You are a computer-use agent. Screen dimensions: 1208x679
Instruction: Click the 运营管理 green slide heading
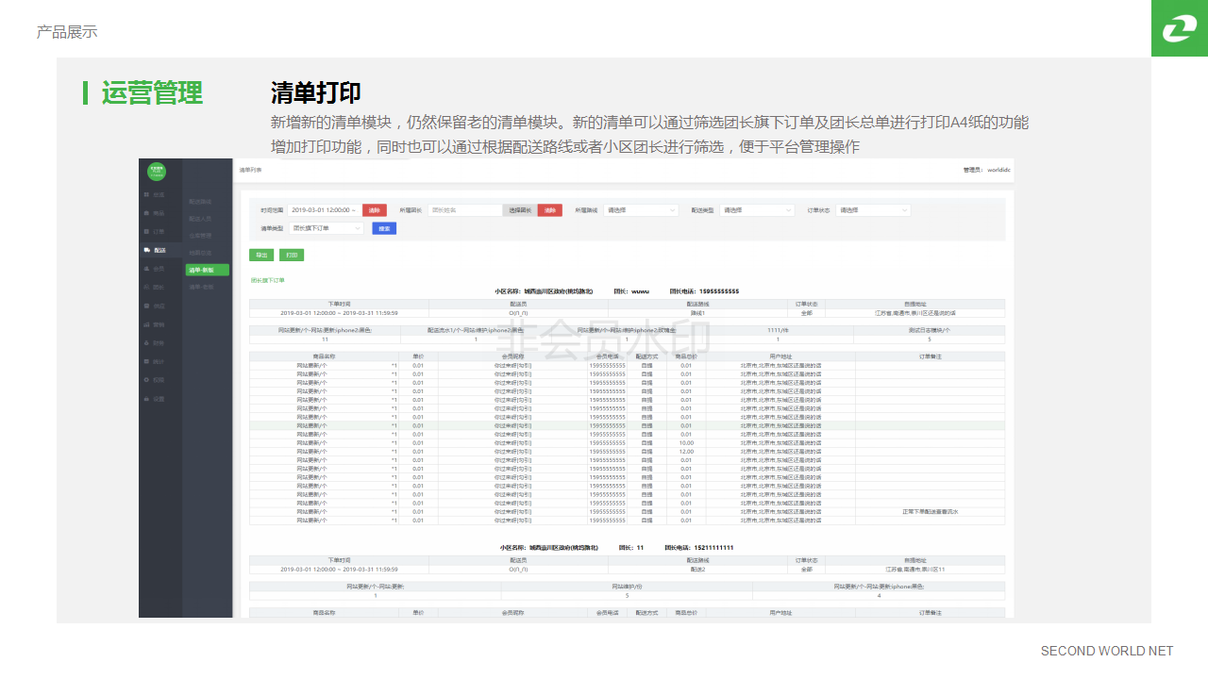click(152, 93)
